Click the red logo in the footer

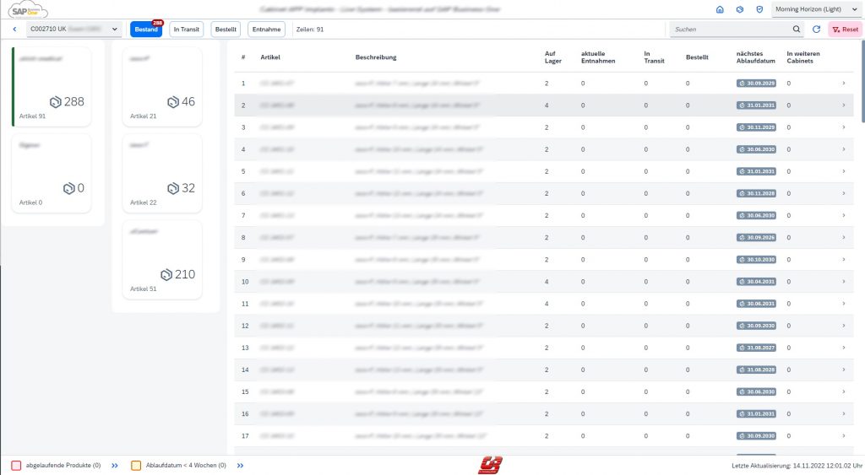point(490,465)
